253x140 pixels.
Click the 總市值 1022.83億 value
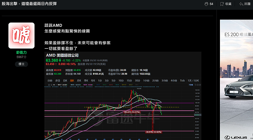click(145, 74)
